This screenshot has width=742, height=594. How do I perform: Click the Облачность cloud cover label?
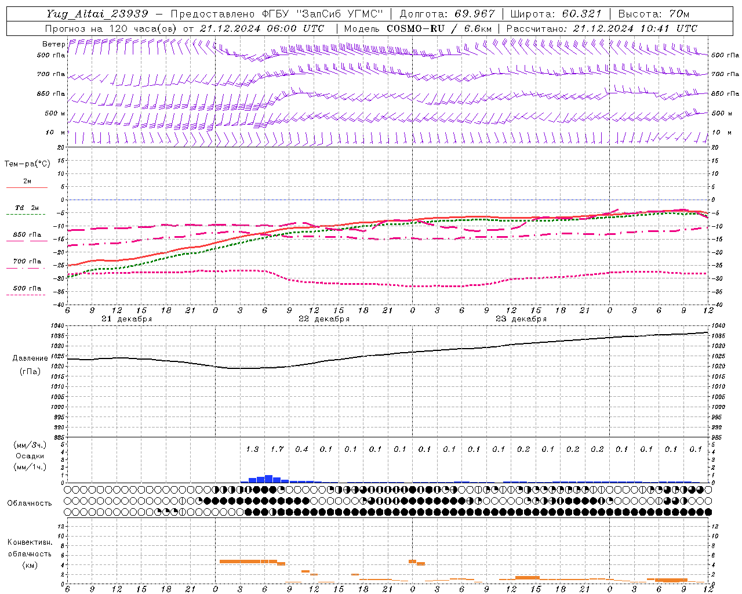pos(30,503)
